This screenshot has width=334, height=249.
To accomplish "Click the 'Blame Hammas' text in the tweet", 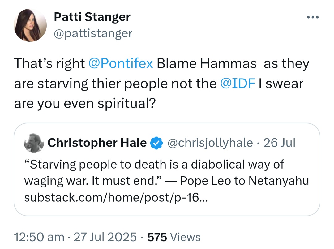I will pos(207,63).
